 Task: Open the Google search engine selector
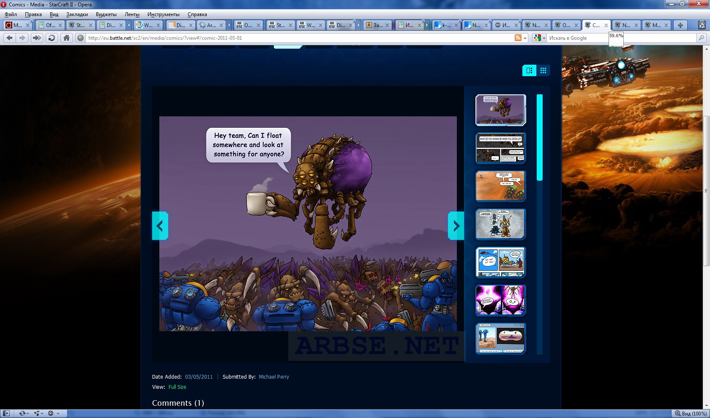pyautogui.click(x=540, y=38)
